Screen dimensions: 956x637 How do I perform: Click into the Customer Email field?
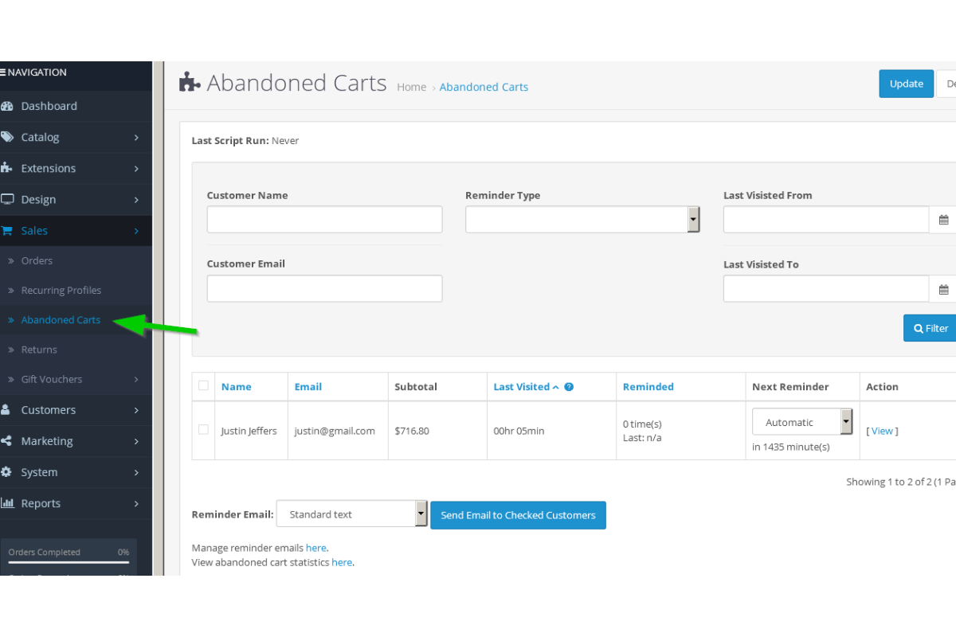[x=324, y=288]
